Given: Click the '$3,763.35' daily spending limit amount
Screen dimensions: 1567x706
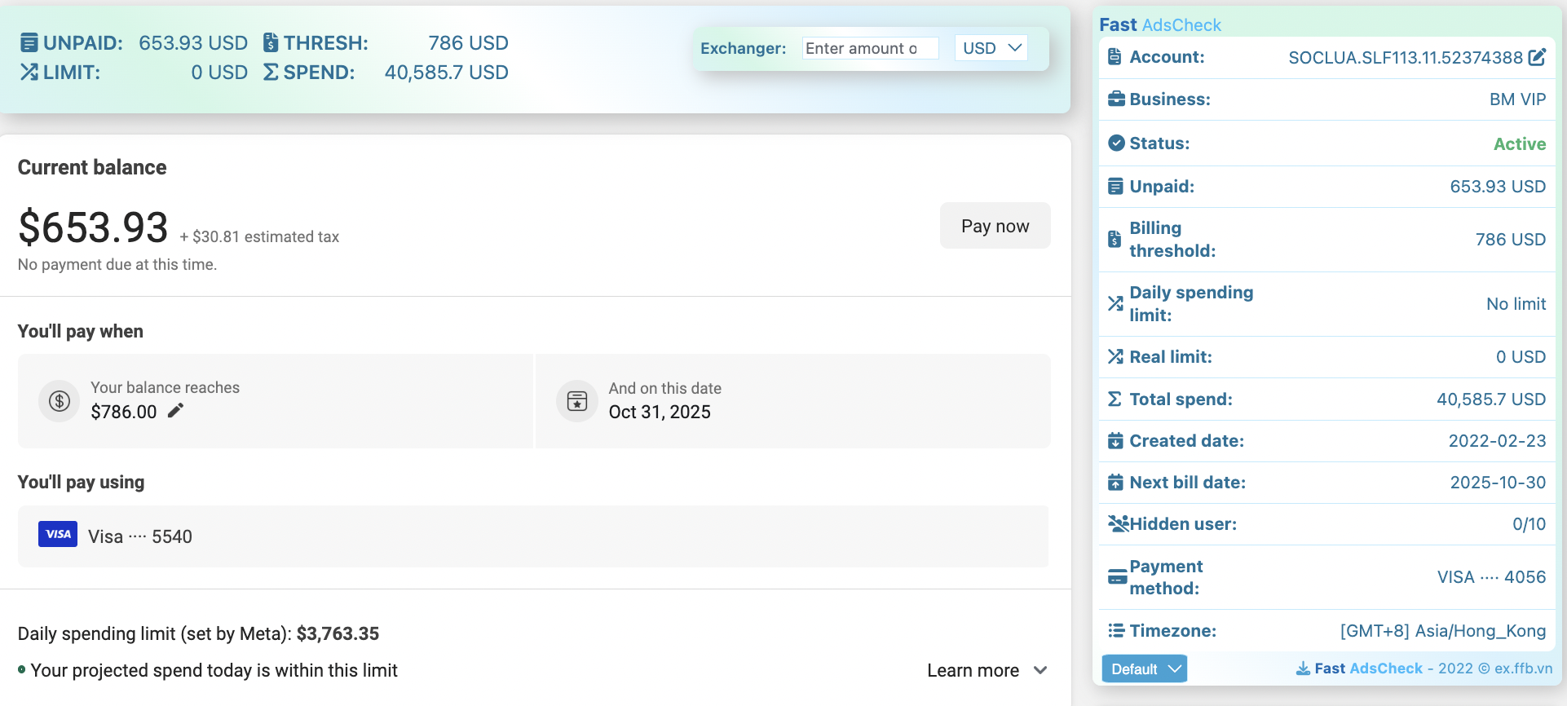Looking at the screenshot, I should pos(338,633).
